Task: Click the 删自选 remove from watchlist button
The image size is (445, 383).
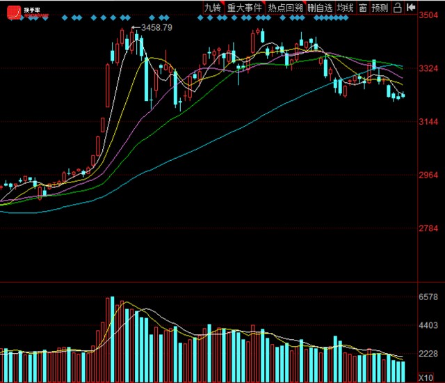Action: 320,8
